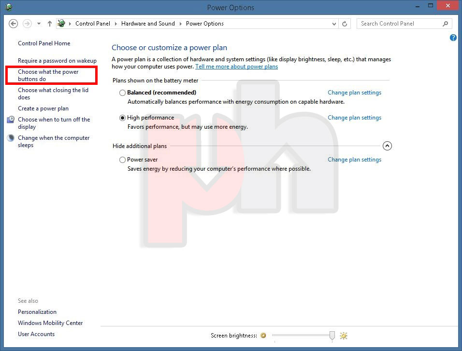This screenshot has width=462, height=351.
Task: Select the Balanced (recommended) radio button
Action: tap(122, 93)
